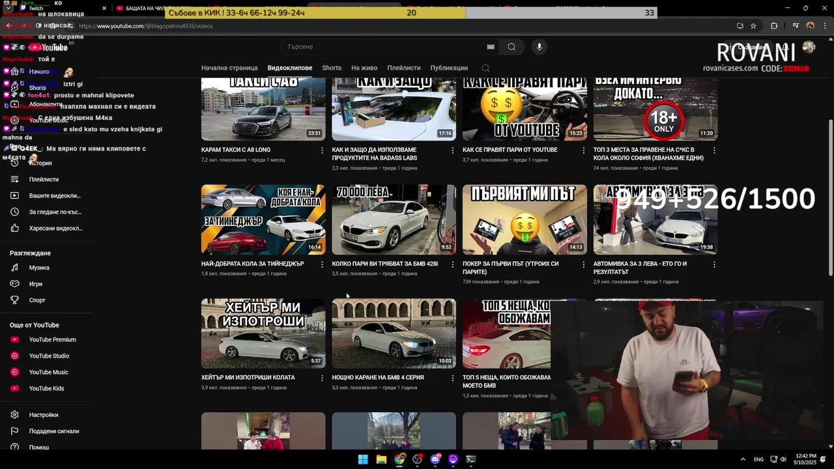Open ENG language indicator in taskbar
The image size is (834, 469).
point(758,459)
